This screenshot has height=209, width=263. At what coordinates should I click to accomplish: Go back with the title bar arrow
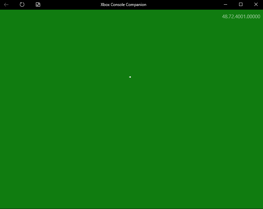6,5
